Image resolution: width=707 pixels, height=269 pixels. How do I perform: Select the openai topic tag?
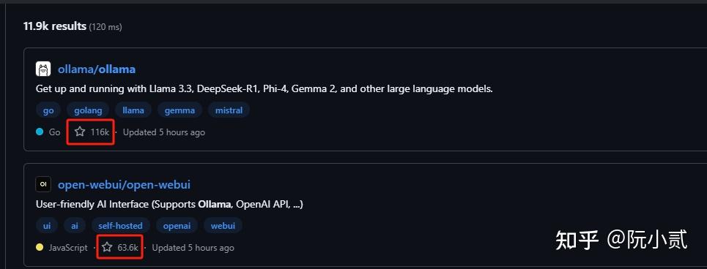[177, 225]
